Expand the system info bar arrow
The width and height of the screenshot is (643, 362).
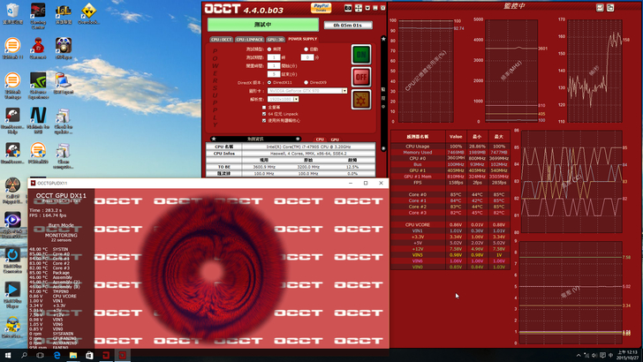298,139
